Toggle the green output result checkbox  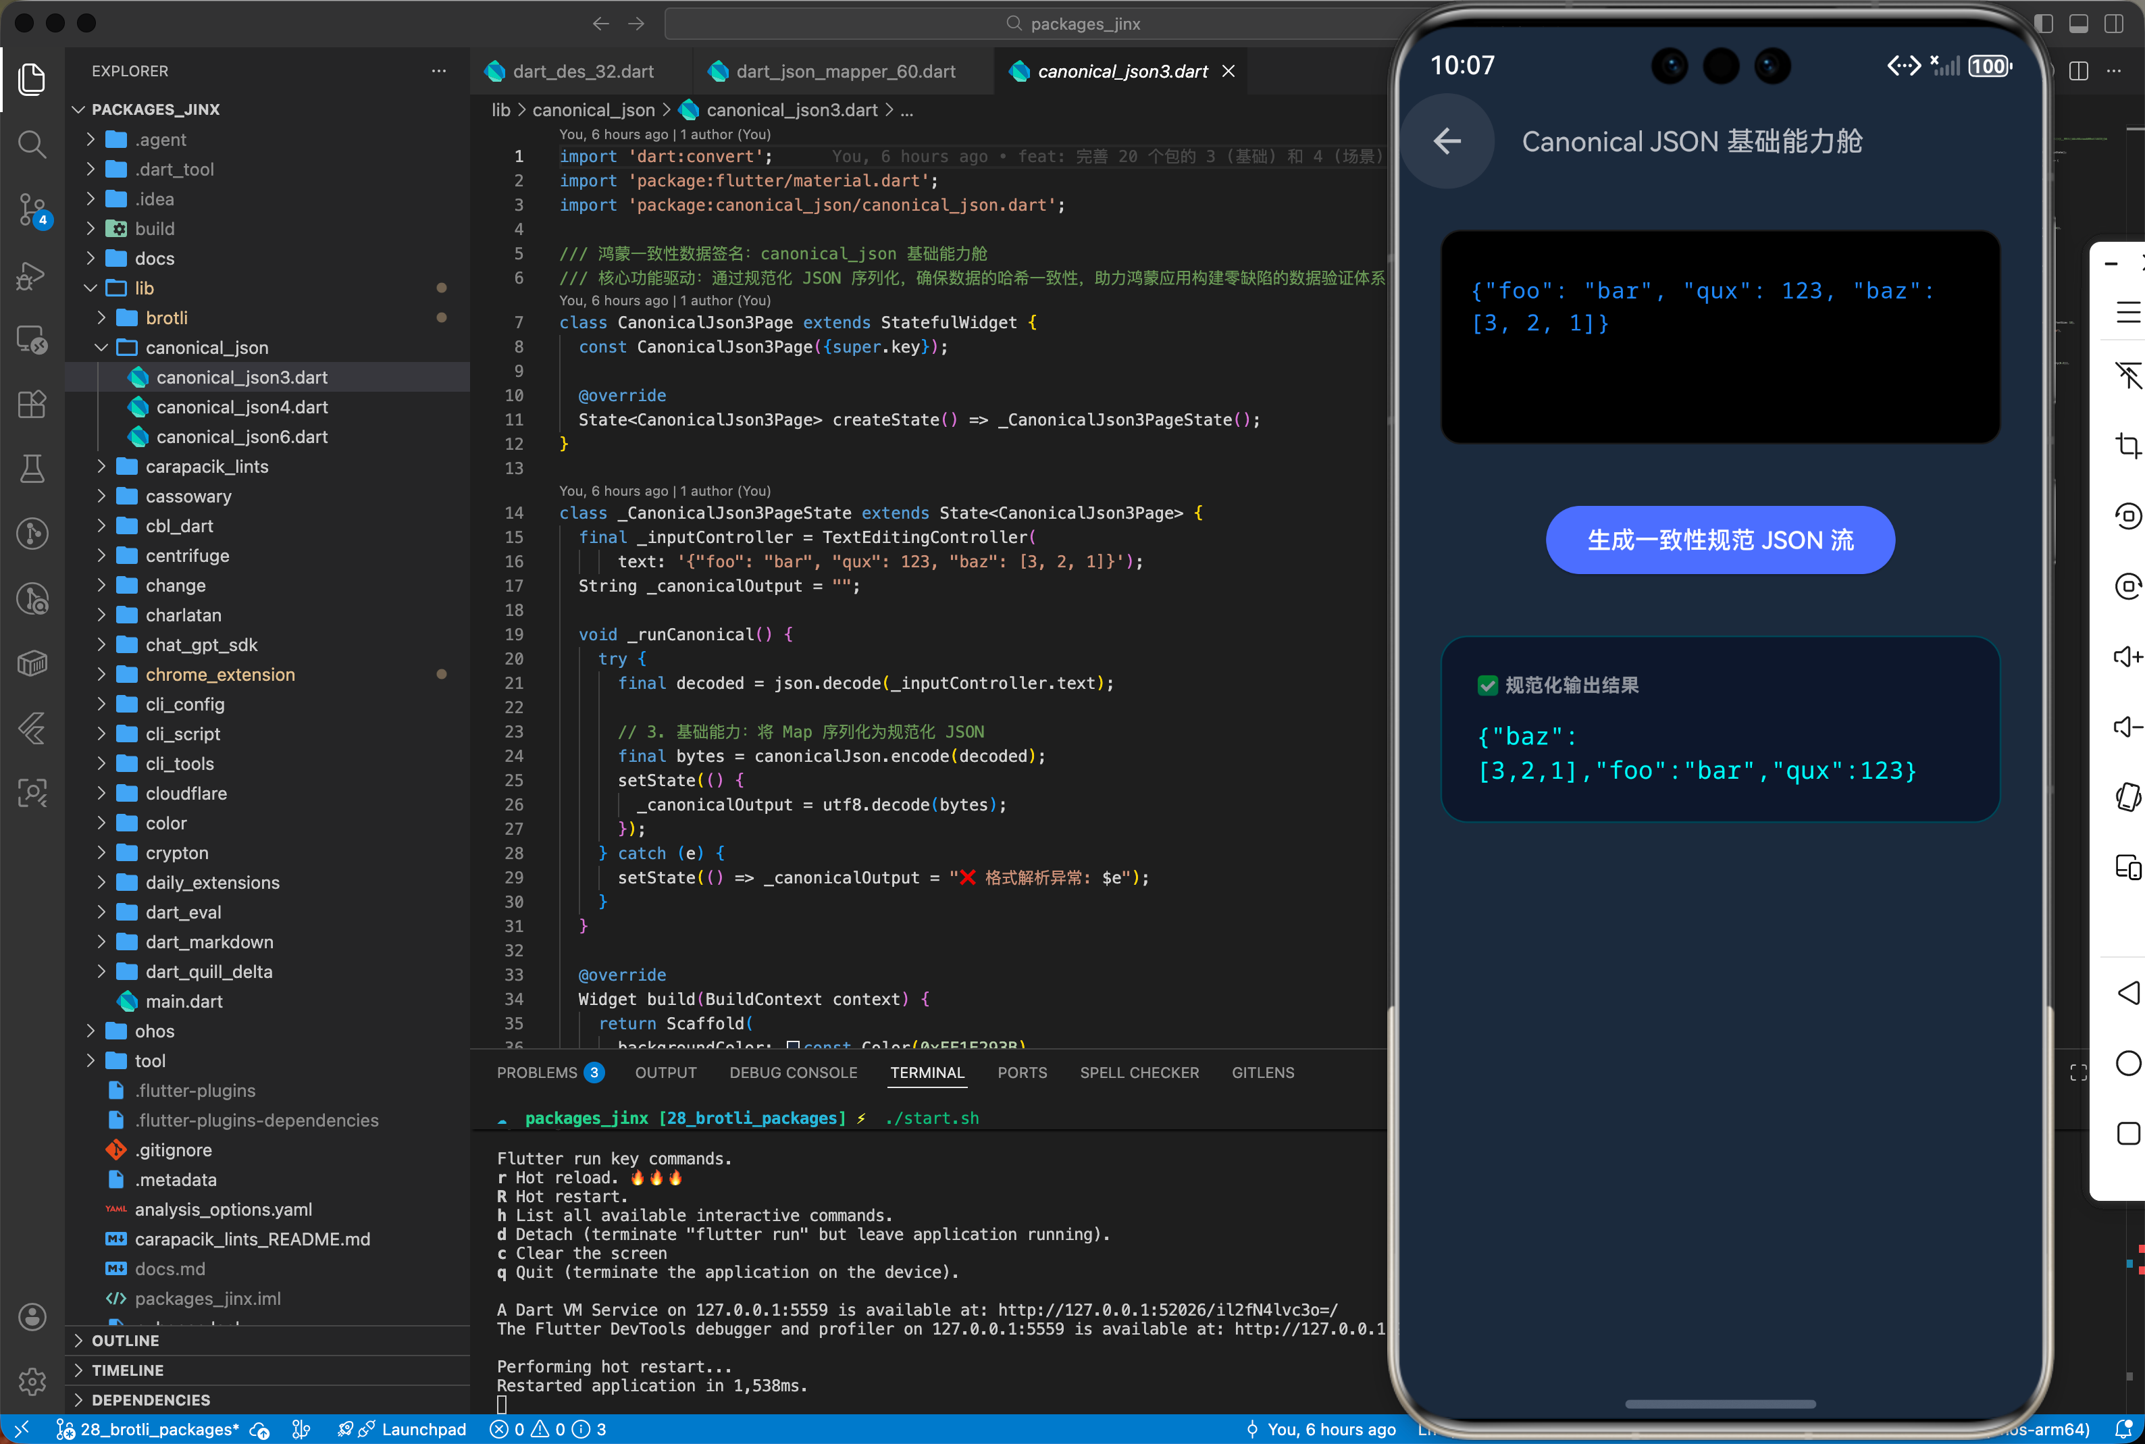click(1487, 685)
